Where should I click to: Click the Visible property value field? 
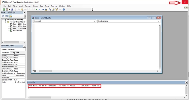pos(19,82)
